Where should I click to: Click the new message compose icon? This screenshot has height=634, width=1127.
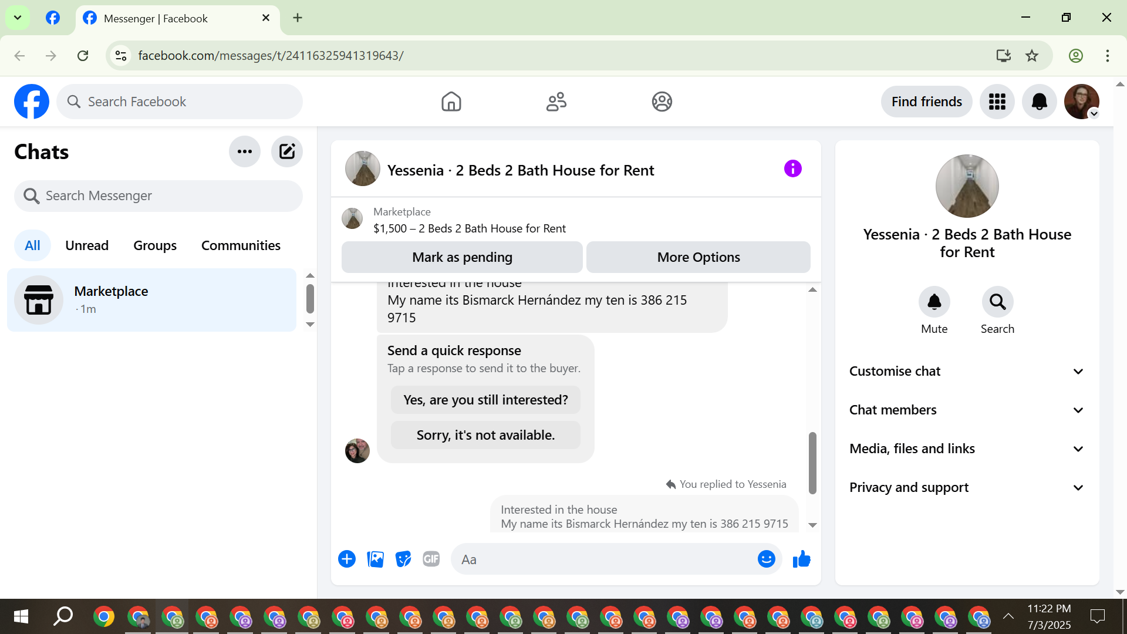[286, 151]
